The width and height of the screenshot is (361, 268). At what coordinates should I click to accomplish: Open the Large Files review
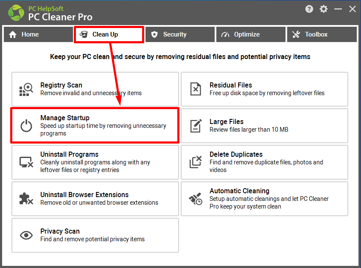(x=265, y=126)
